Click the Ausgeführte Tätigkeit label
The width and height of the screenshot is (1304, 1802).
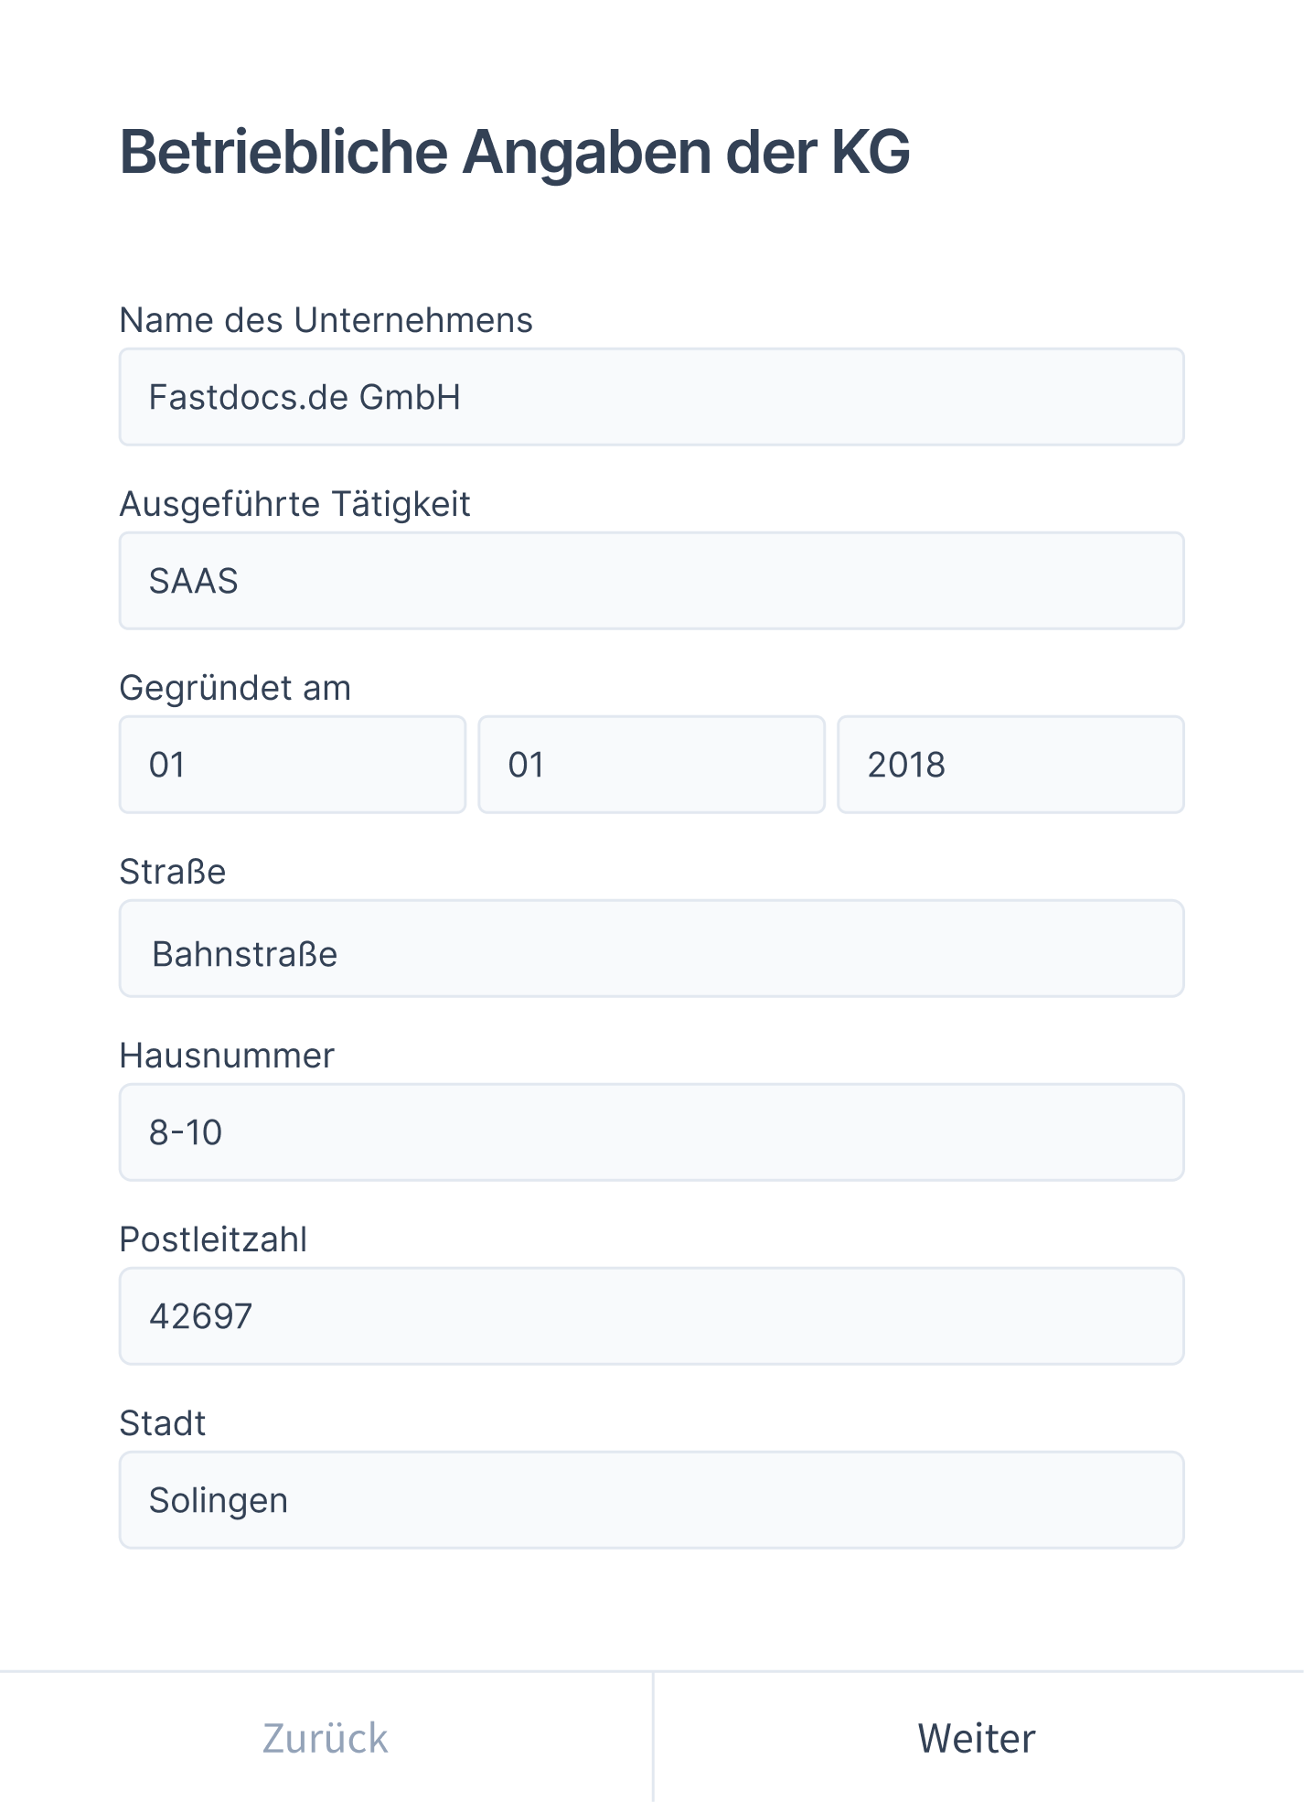(294, 505)
